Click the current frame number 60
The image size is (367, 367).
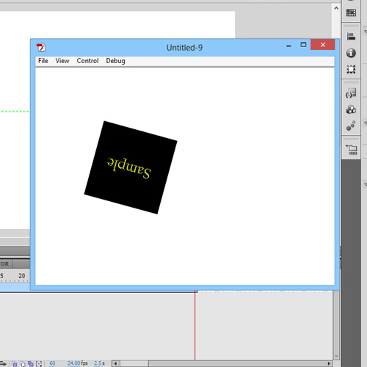pos(52,363)
